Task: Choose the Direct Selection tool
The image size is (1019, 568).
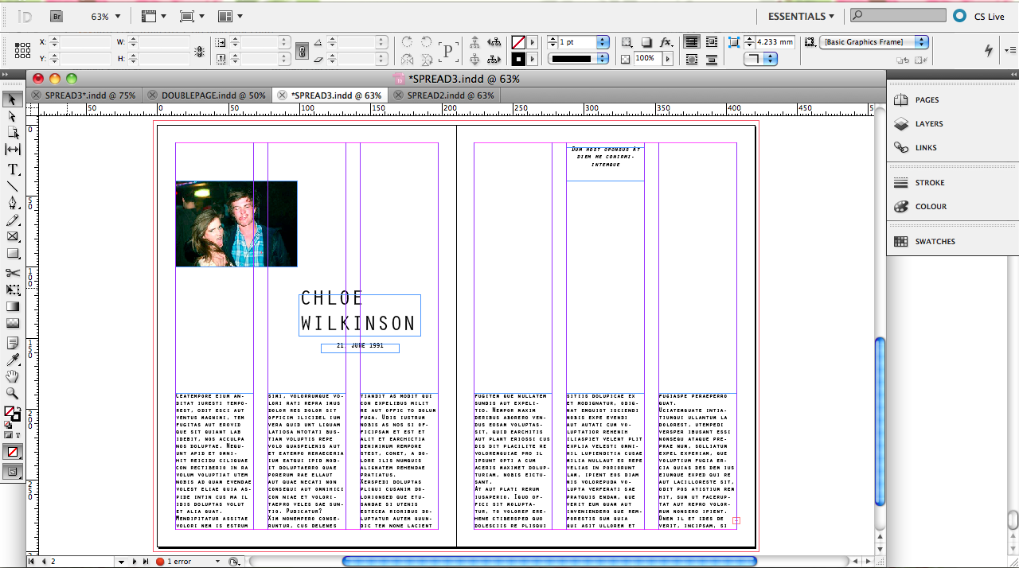Action: 13,117
